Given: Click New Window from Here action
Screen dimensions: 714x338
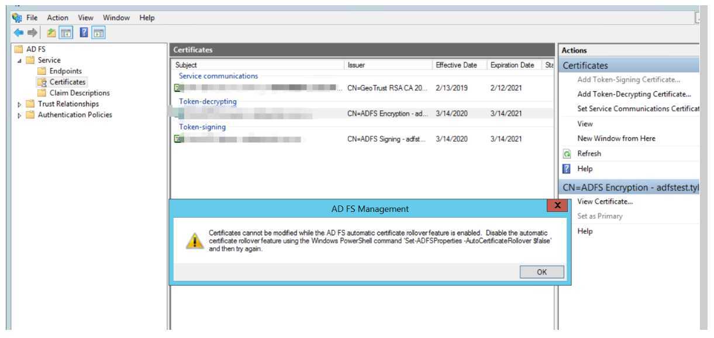Looking at the screenshot, I should pyautogui.click(x=616, y=138).
